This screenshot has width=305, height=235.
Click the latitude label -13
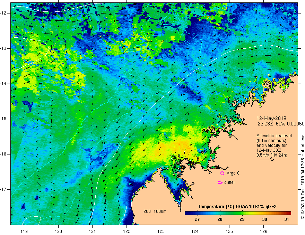point(3,48)
